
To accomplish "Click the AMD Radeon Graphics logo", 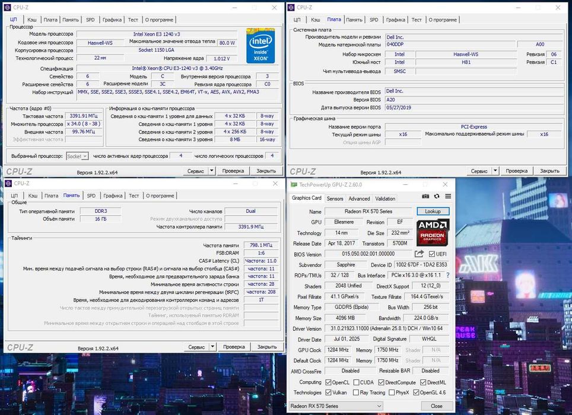I will tap(433, 232).
